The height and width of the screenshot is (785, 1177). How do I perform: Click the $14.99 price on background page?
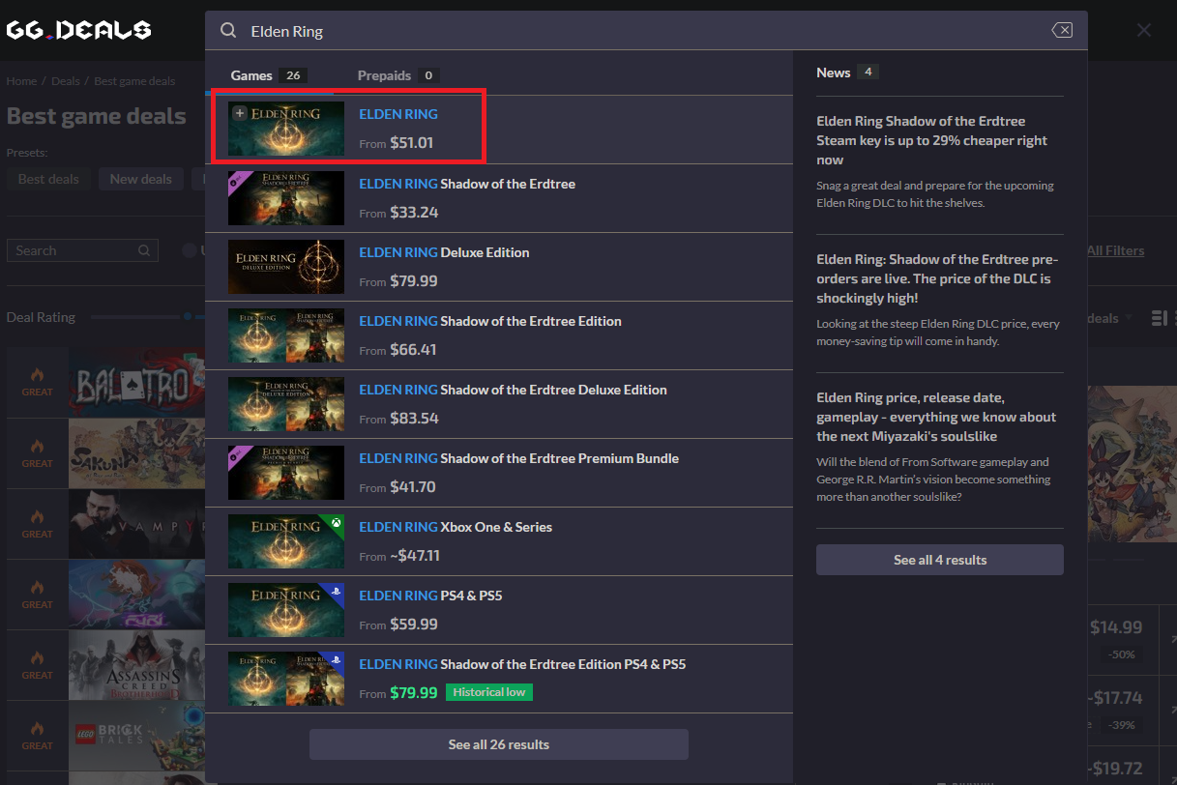point(1116,627)
